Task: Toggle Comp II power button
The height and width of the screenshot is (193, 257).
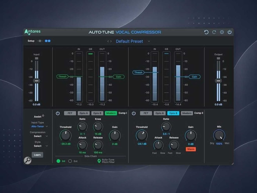Action: pos(134,113)
